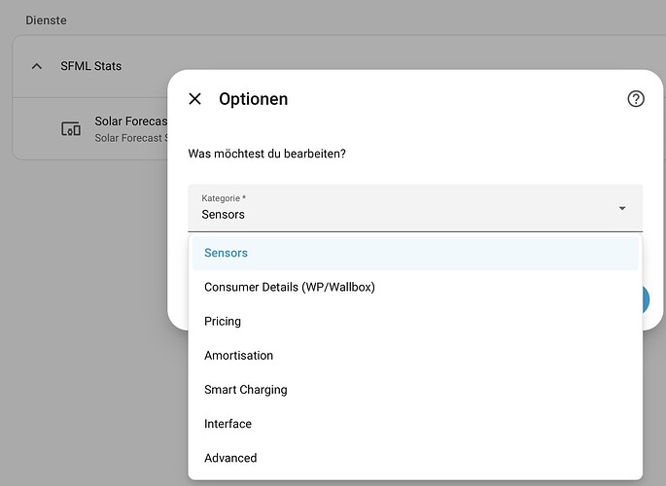Collapse the SFML Stats section chevron

tap(37, 66)
